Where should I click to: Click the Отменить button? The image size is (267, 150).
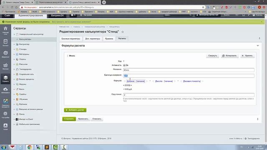(x=97, y=119)
